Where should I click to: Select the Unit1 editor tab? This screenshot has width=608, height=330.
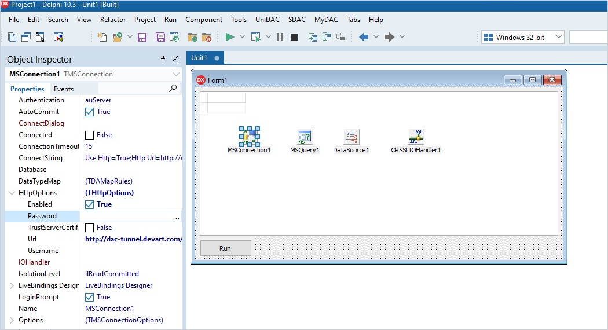click(205, 58)
